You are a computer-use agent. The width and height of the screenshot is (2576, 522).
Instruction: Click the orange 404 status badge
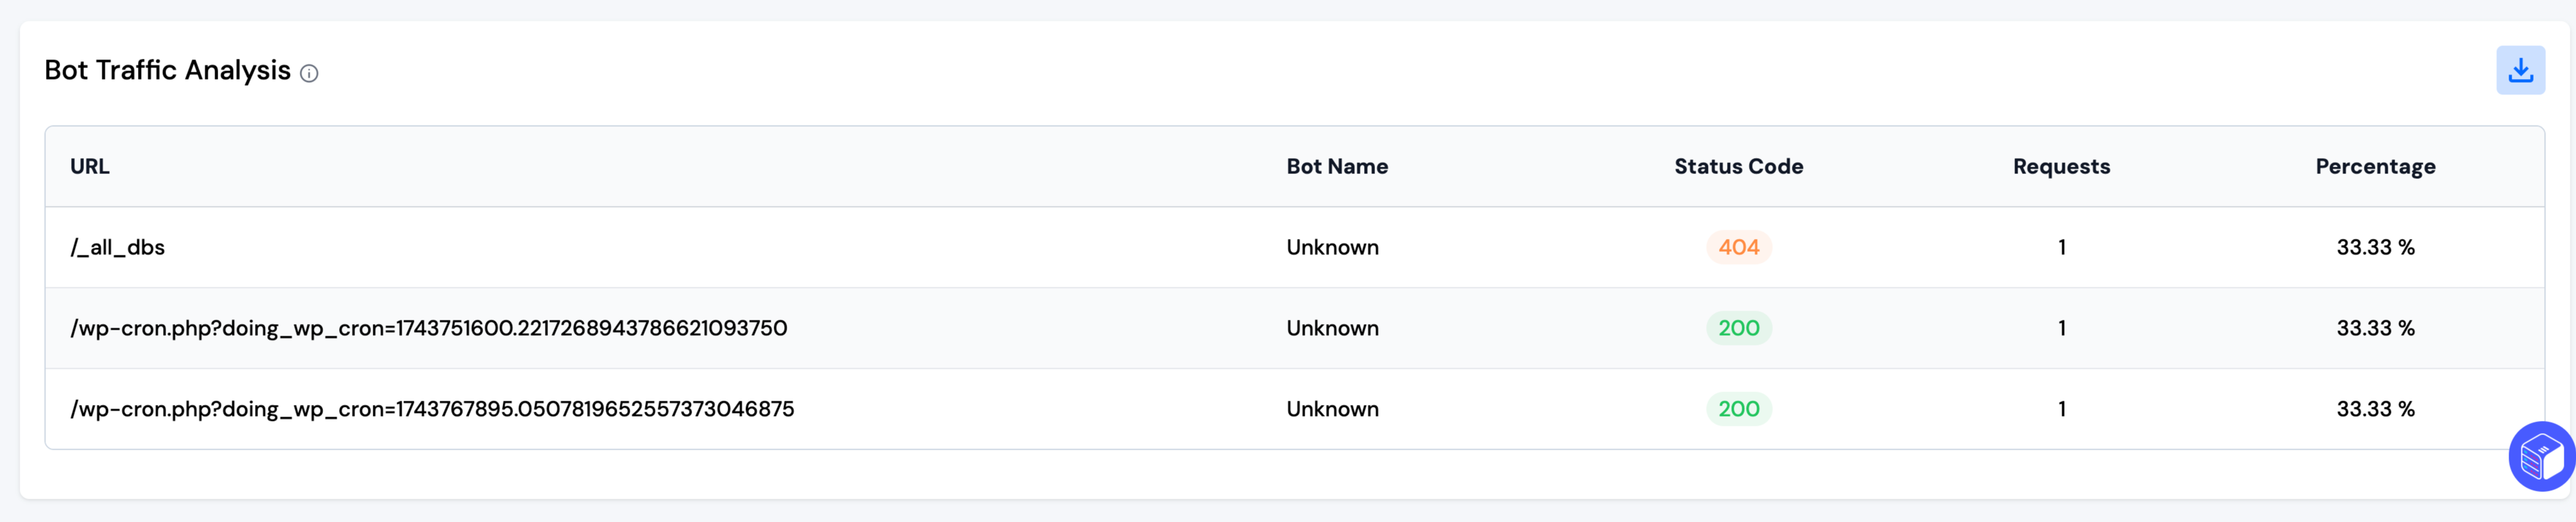tap(1738, 247)
